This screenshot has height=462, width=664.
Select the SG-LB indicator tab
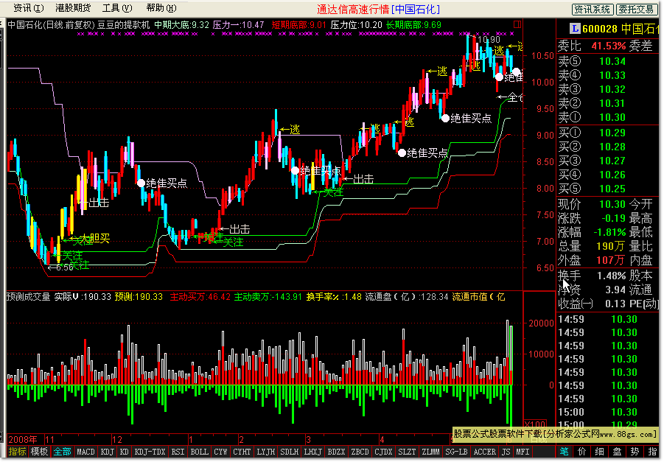click(456, 452)
